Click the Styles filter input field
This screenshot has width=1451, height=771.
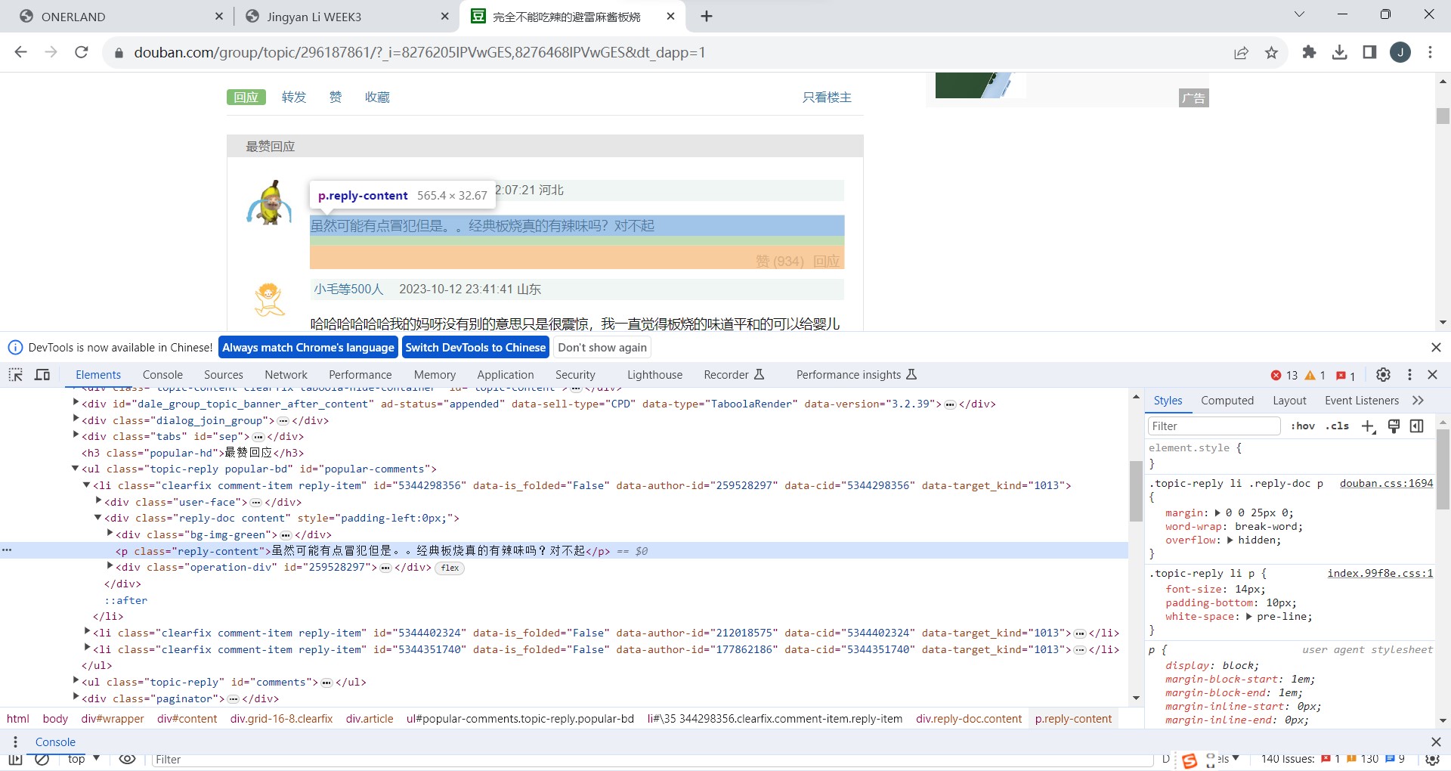[1214, 426]
